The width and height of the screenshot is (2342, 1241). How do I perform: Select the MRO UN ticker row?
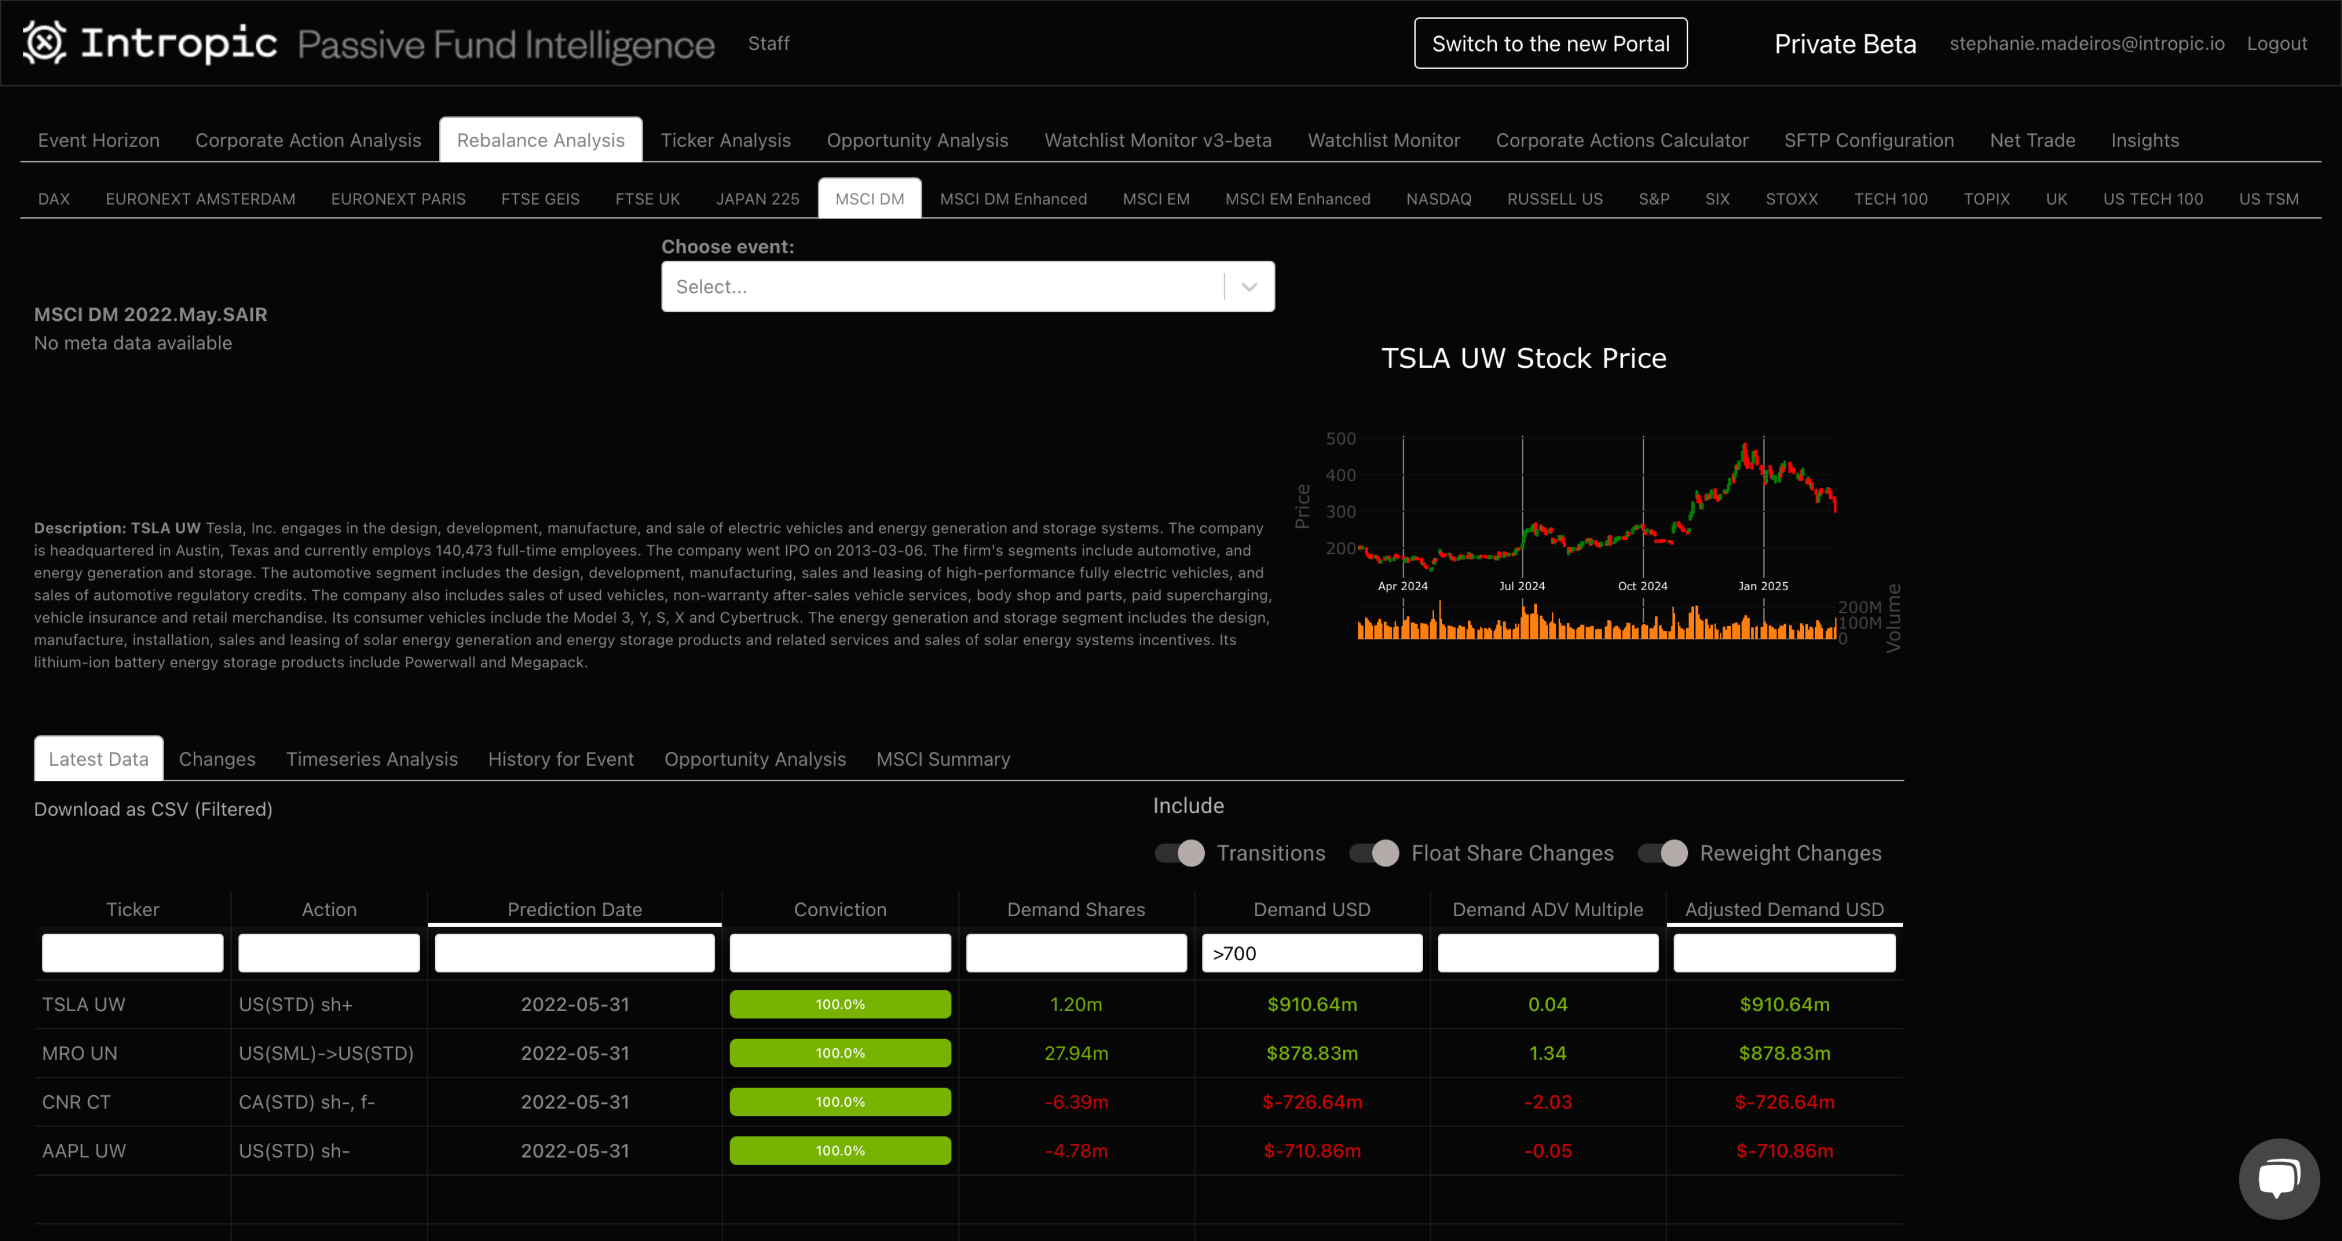pos(80,1054)
